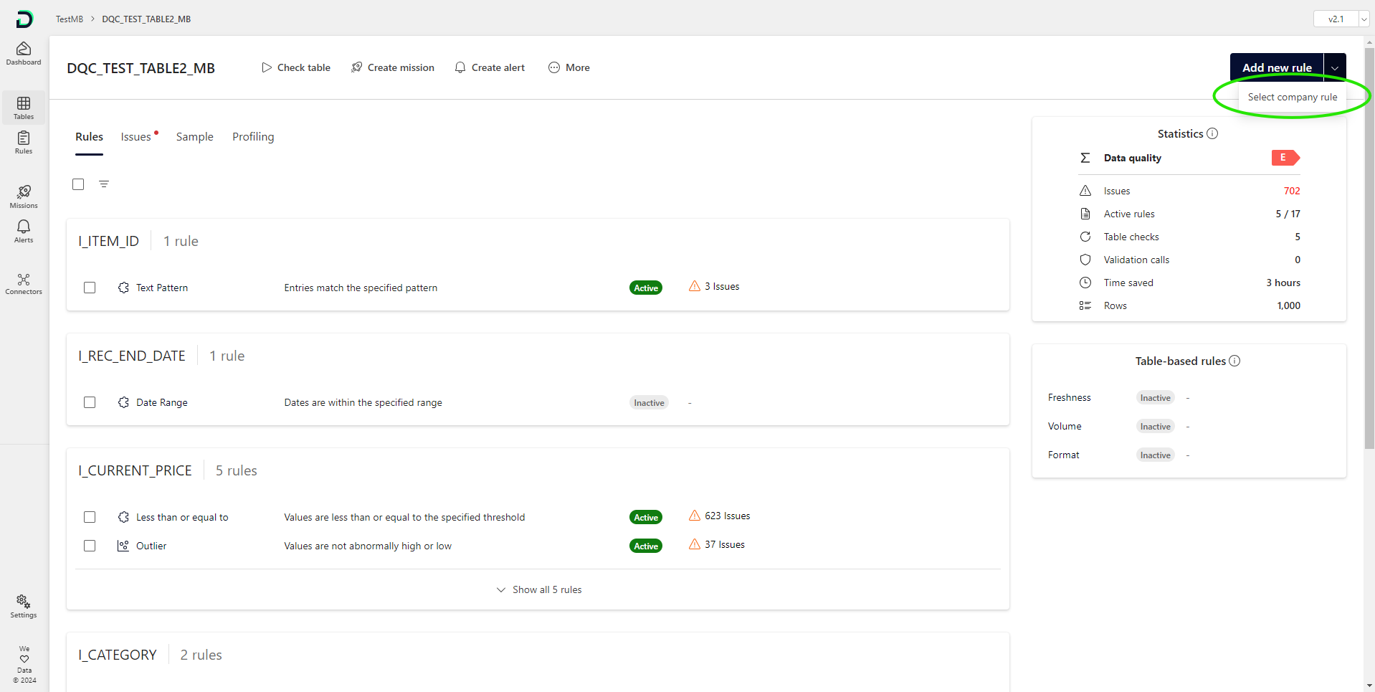Click the I_REC_END_DATE column heading
Image resolution: width=1375 pixels, height=692 pixels.
point(132,356)
